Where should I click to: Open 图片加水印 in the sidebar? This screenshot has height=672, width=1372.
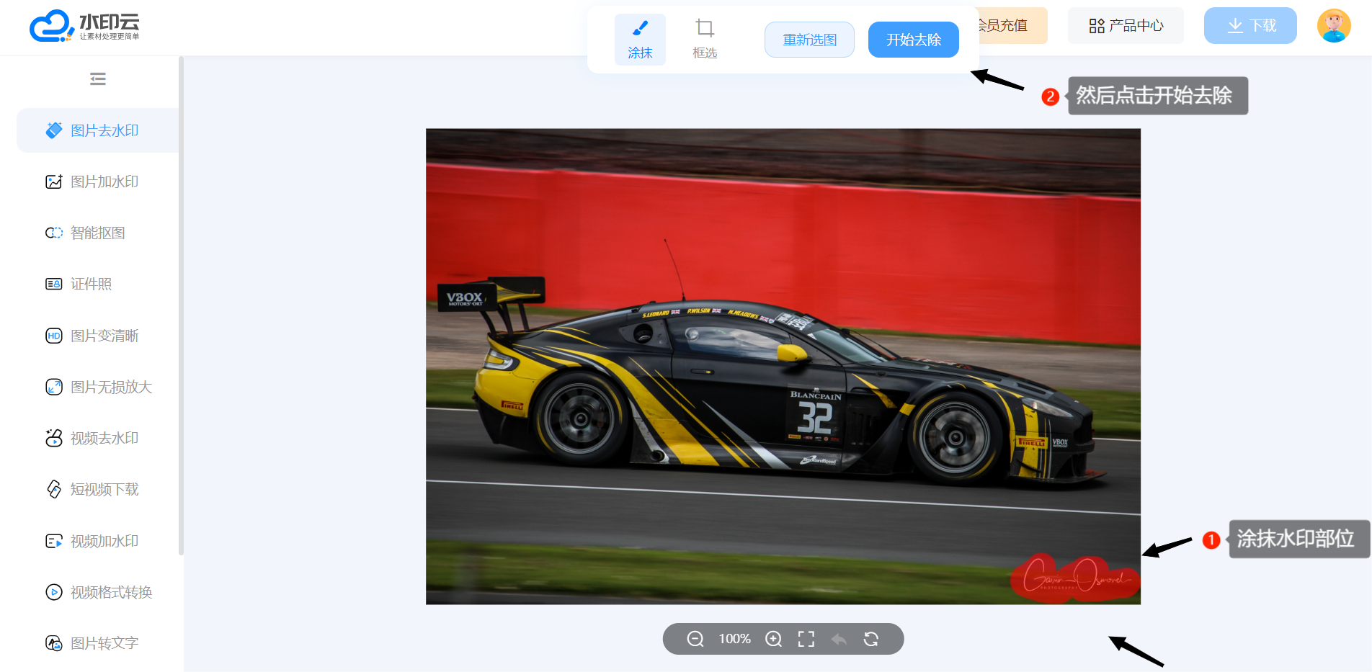104,182
